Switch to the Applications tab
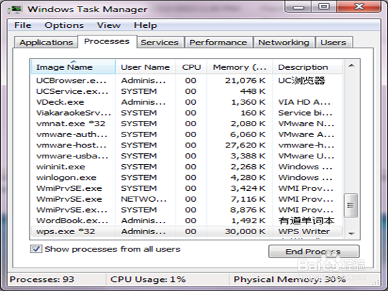Image resolution: width=388 pixels, height=291 pixels. [x=46, y=42]
